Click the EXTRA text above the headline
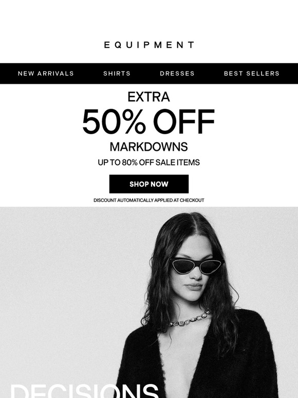Image resolution: width=298 pixels, height=398 pixels. (x=148, y=97)
